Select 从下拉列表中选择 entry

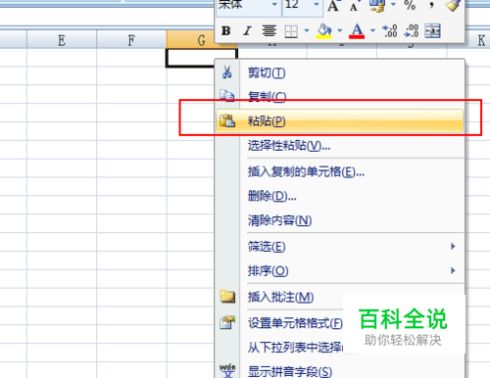tap(295, 348)
